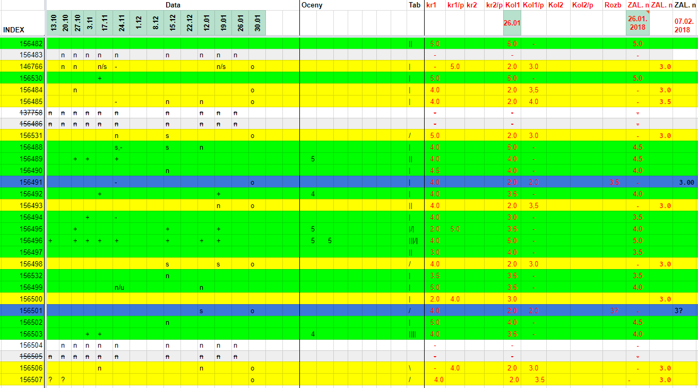Click the Data header label
Image resolution: width=698 pixels, height=388 pixels.
[173, 5]
